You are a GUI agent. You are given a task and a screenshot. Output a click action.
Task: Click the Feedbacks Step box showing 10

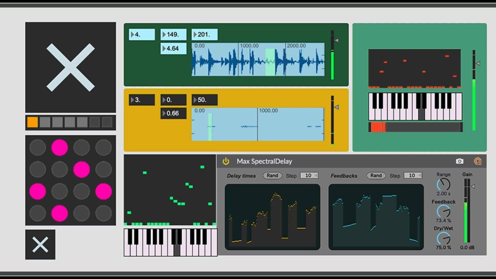coord(413,176)
